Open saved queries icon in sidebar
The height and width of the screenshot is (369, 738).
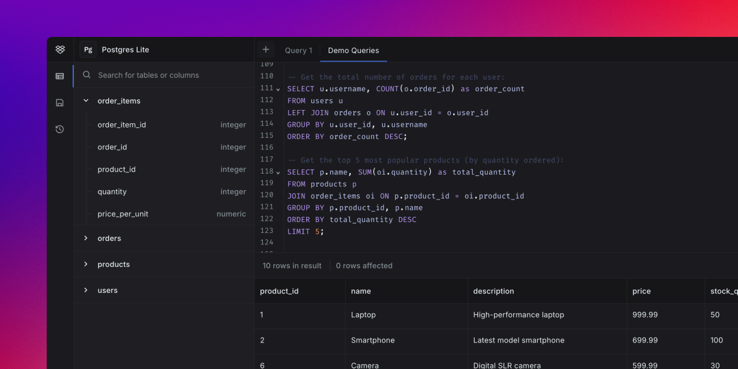(x=60, y=103)
